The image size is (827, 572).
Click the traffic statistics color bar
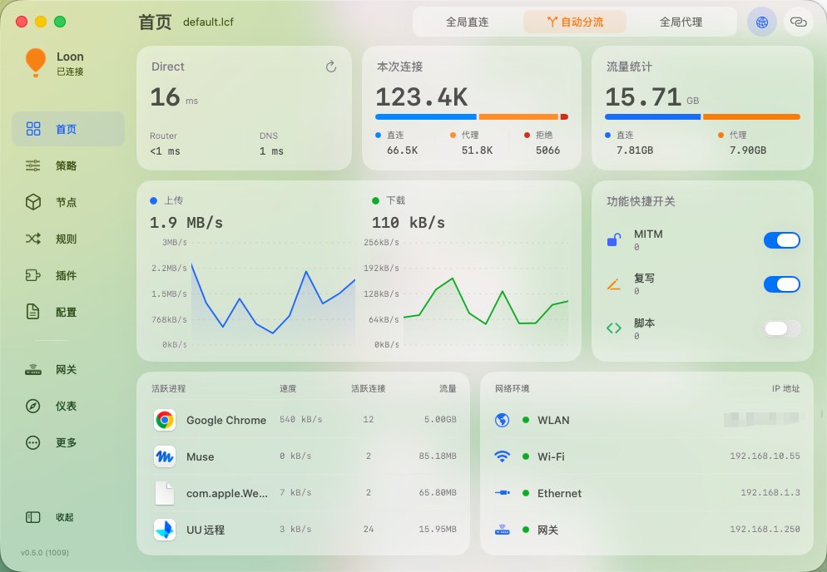[x=702, y=116]
